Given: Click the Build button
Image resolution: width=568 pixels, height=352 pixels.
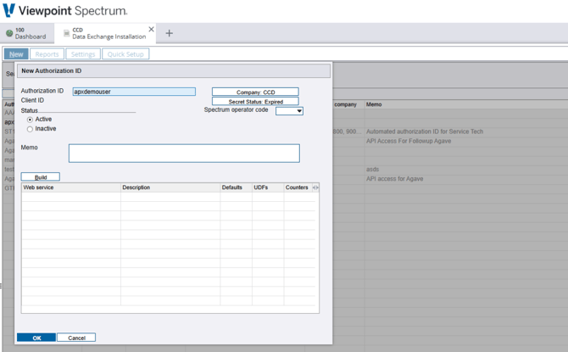Looking at the screenshot, I should click(40, 177).
